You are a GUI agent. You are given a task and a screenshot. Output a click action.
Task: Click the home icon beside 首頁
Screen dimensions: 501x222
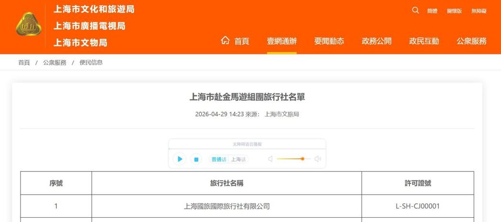click(225, 41)
